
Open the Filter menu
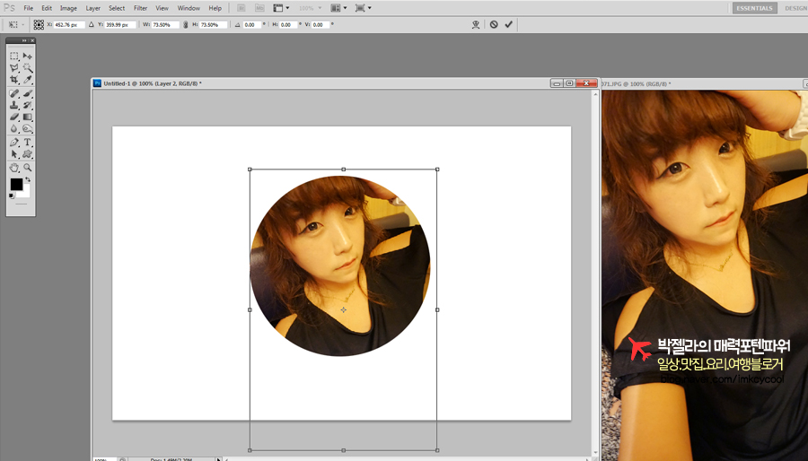click(x=140, y=8)
